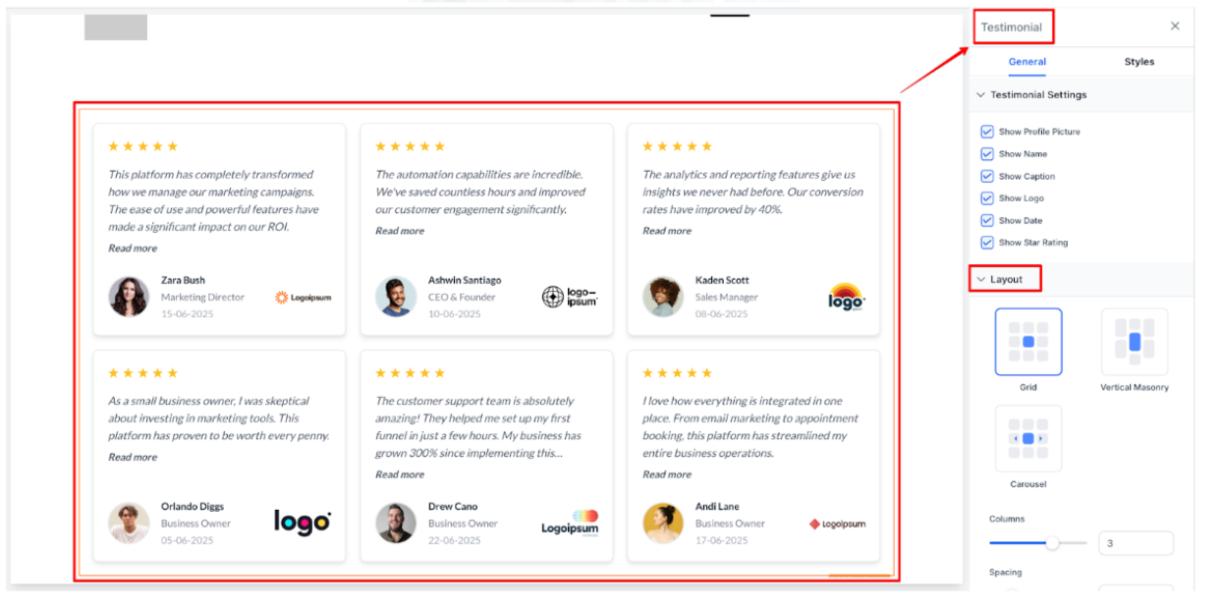The height and width of the screenshot is (608, 1223).
Task: Click the red Logoipsum logo in Andi Lane's card
Action: [837, 525]
